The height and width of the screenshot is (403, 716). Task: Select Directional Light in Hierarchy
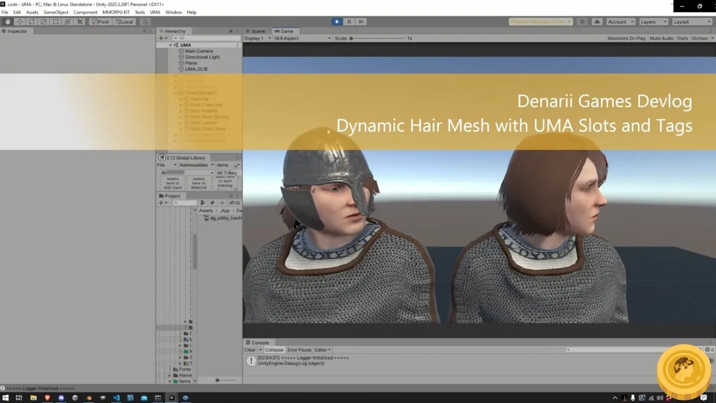[x=199, y=57]
